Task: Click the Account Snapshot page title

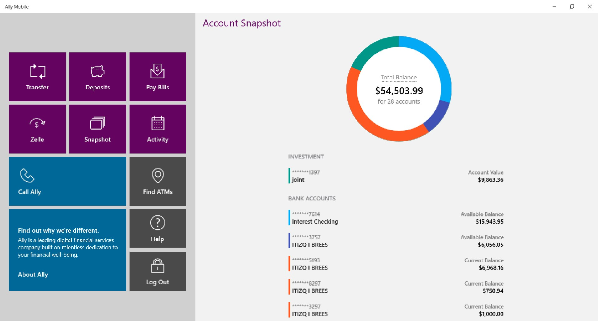Action: 242,23
